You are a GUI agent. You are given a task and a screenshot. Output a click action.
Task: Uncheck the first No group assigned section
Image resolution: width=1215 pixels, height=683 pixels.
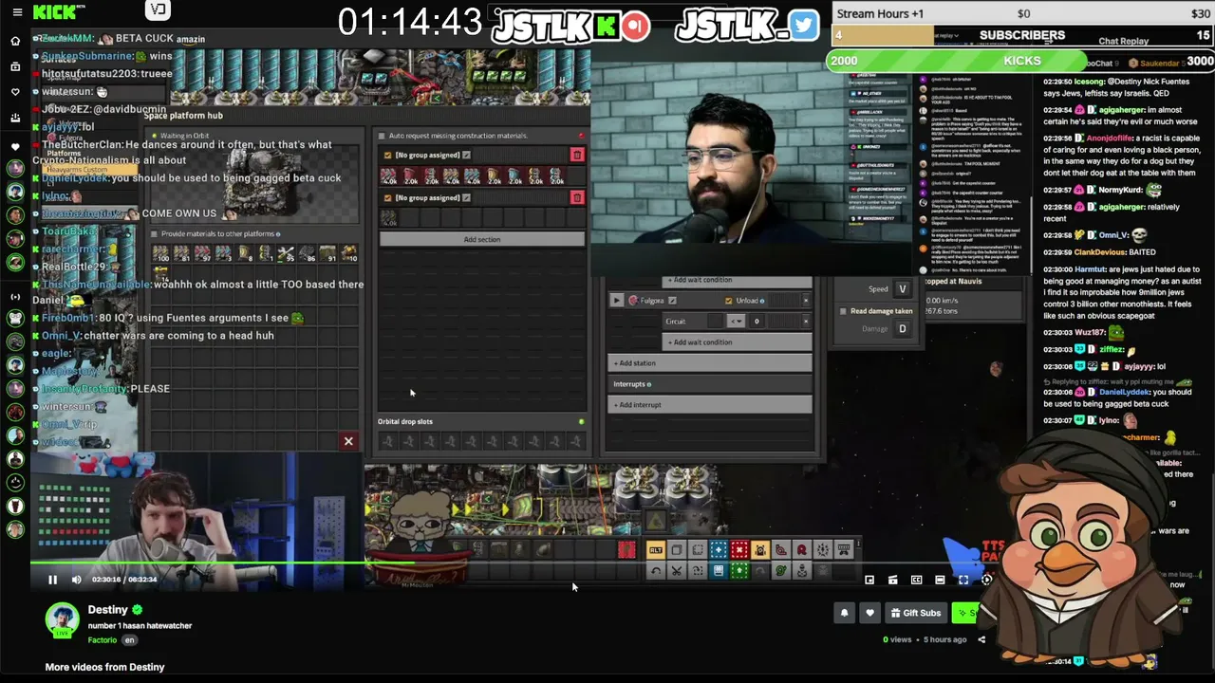point(387,155)
